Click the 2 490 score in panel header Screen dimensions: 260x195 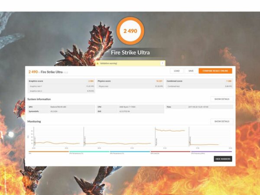tap(33, 72)
